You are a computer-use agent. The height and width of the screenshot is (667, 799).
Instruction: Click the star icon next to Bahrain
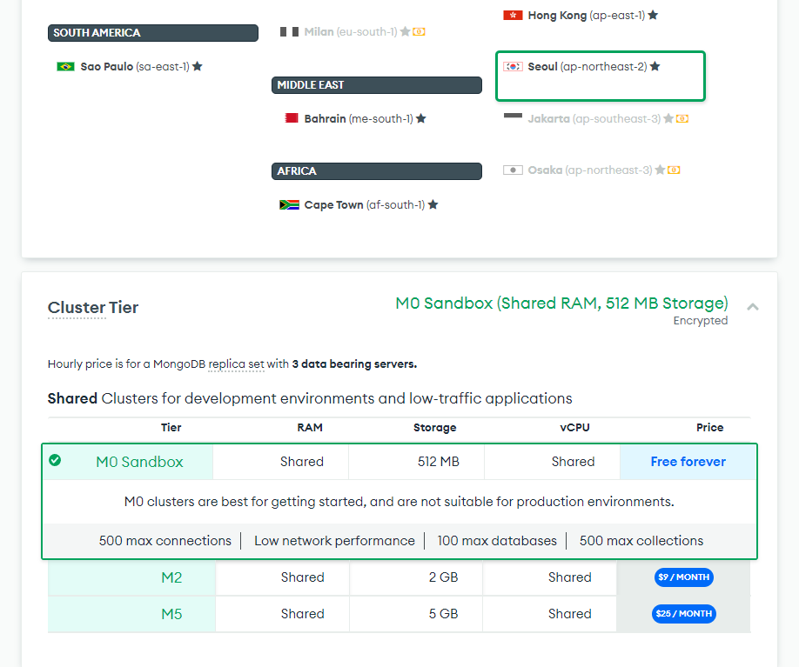coord(421,118)
